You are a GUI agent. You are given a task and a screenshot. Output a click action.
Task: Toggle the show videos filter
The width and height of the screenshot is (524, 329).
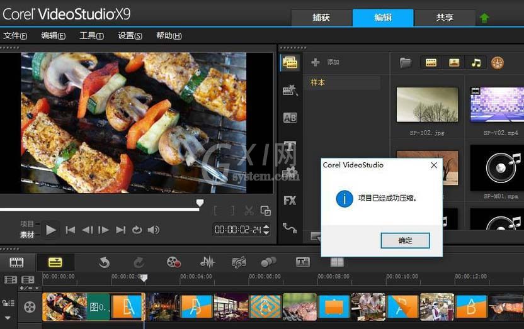(431, 63)
